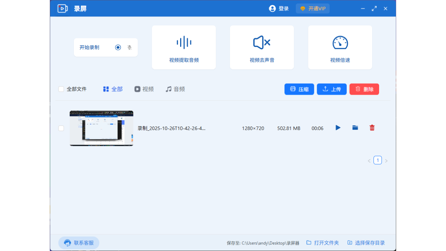Switch to the 音频 tab

click(x=175, y=89)
